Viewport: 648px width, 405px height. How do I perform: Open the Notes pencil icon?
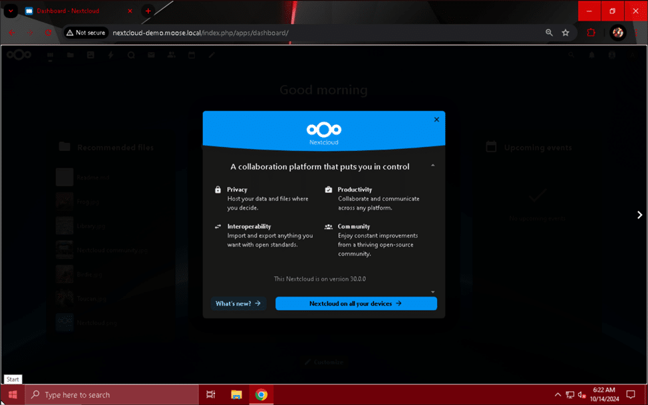click(212, 55)
